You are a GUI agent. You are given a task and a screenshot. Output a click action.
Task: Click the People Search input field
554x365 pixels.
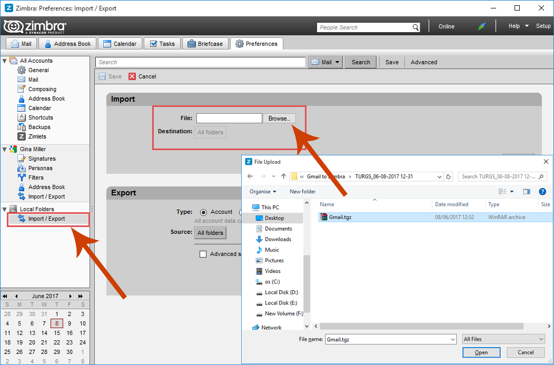(x=364, y=27)
